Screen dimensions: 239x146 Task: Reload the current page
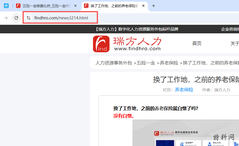click(x=16, y=18)
